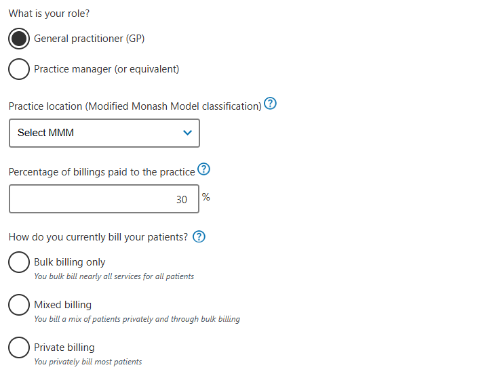Choose the Mixed billing radio circle

19,305
